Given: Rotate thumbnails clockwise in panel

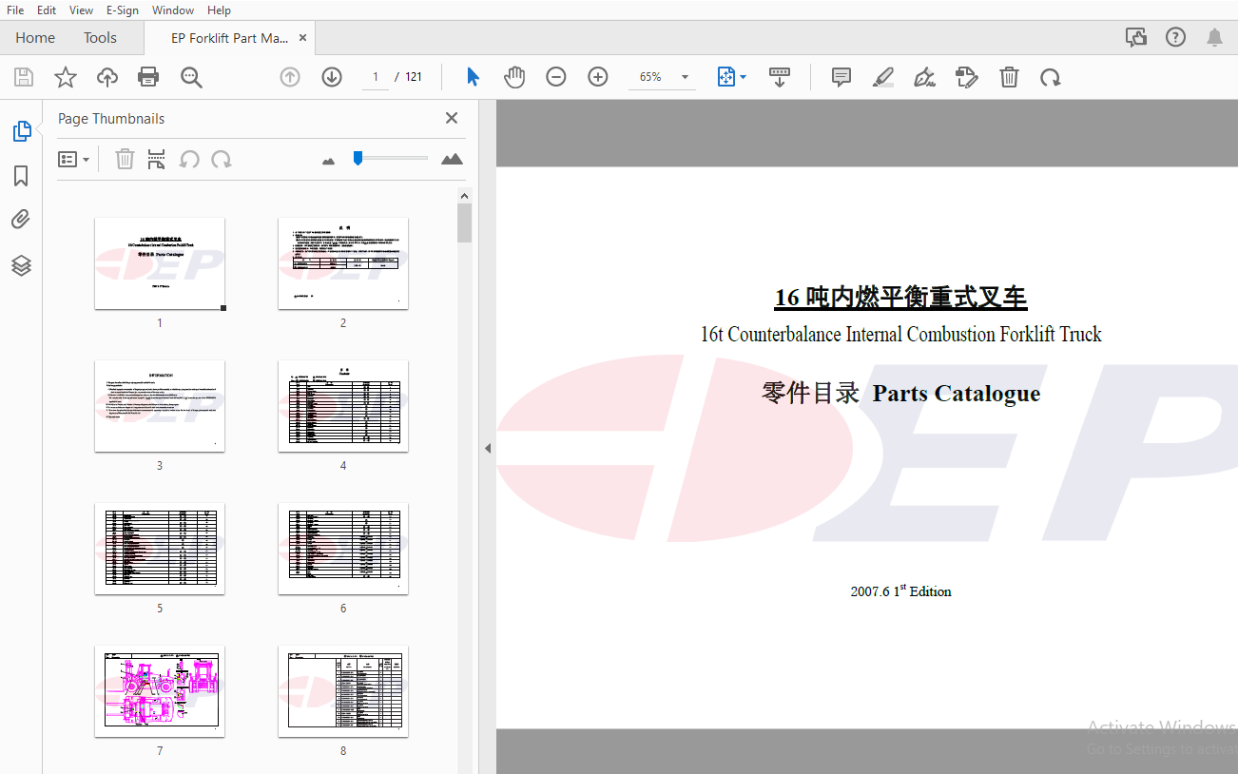Looking at the screenshot, I should [x=222, y=159].
